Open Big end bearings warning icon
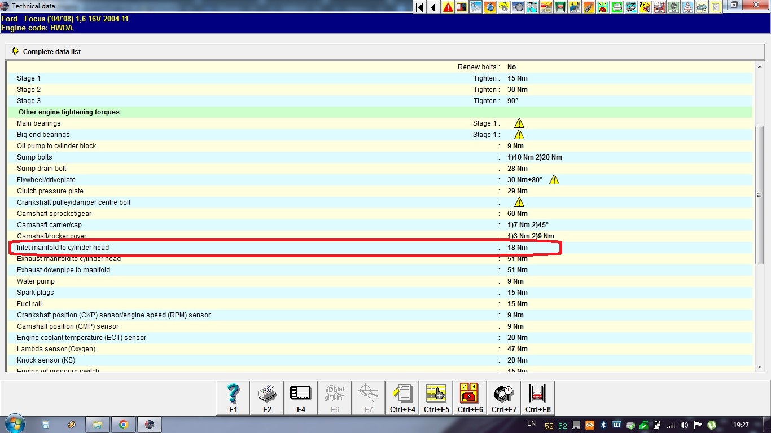 click(x=519, y=135)
